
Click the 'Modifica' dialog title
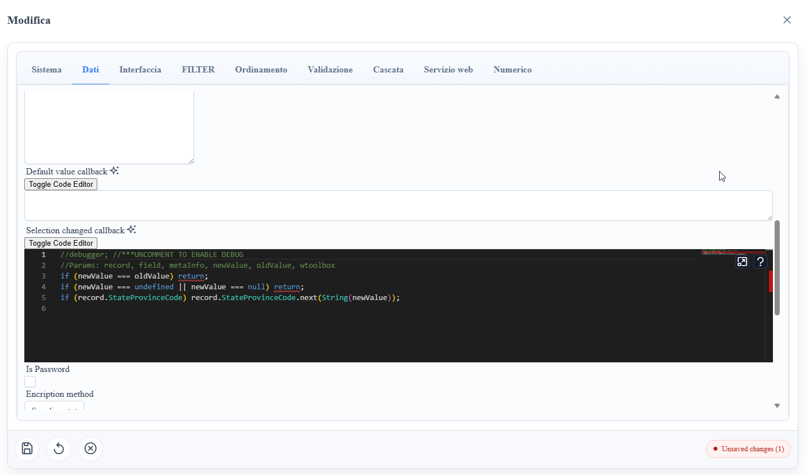tap(29, 20)
